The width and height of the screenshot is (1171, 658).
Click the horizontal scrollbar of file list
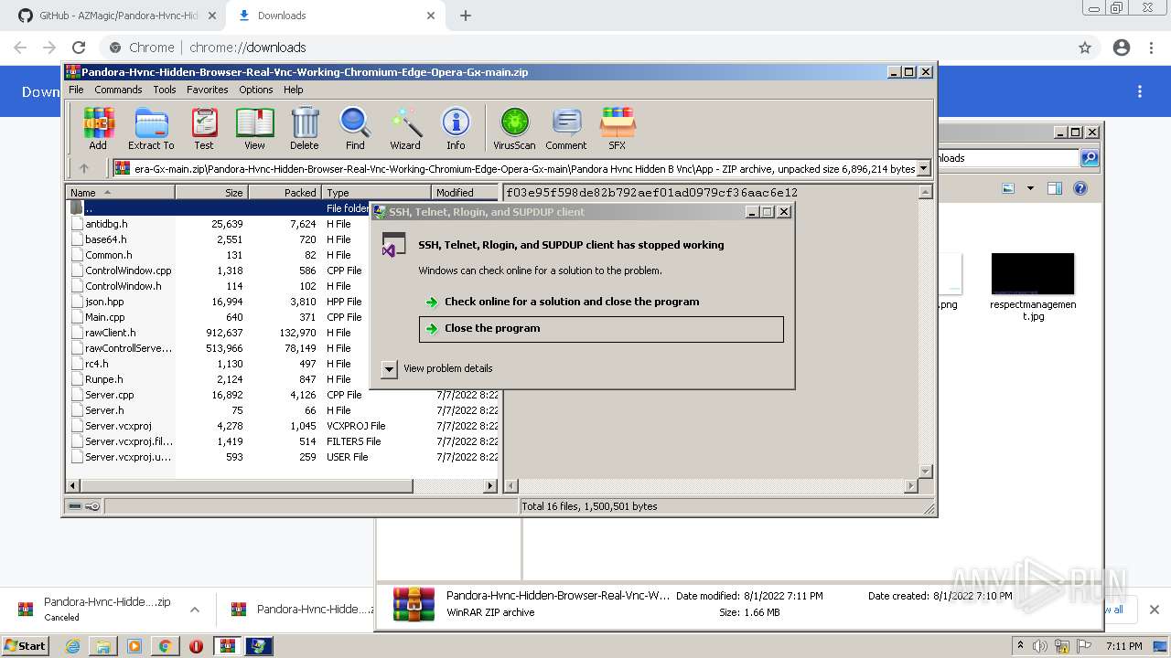click(247, 486)
